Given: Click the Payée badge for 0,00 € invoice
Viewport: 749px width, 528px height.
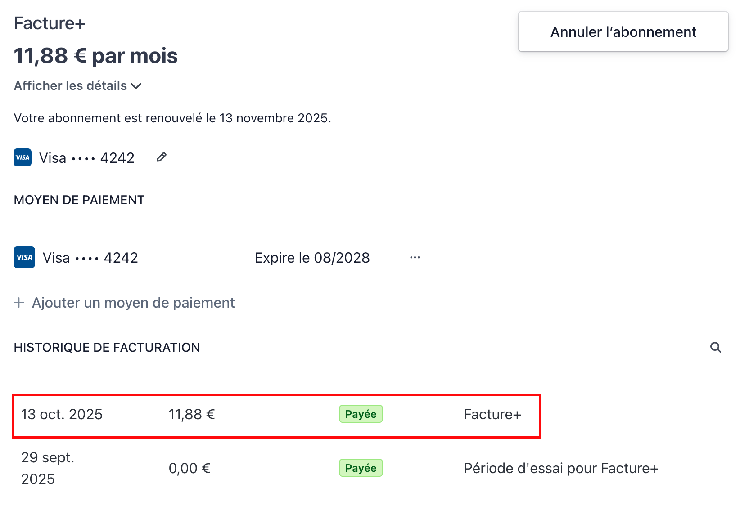Looking at the screenshot, I should [x=361, y=468].
